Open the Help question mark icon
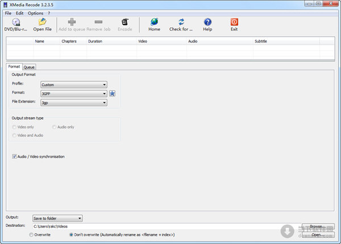Viewport: 341px width, 244px height. point(207,22)
